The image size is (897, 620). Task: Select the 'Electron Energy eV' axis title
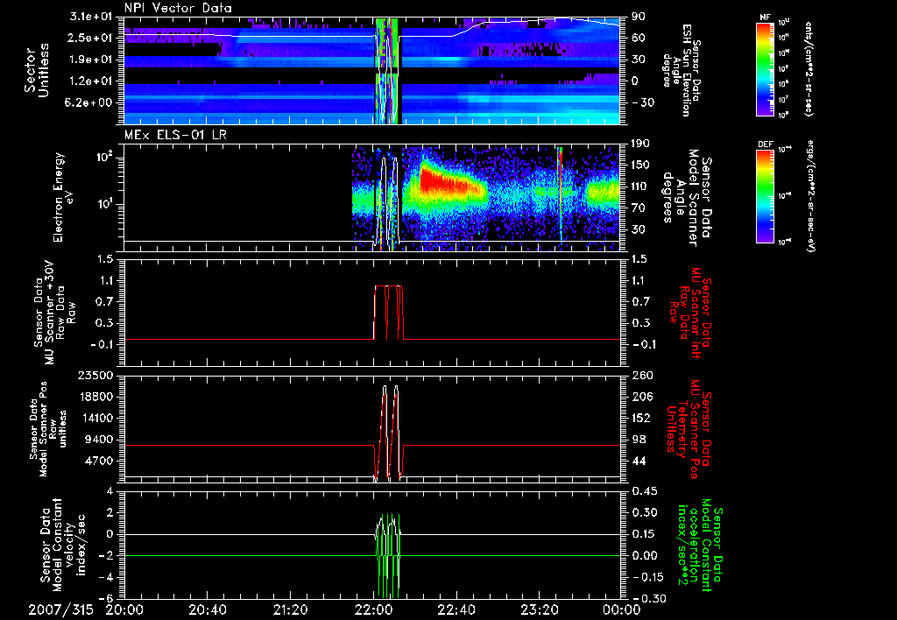point(65,197)
